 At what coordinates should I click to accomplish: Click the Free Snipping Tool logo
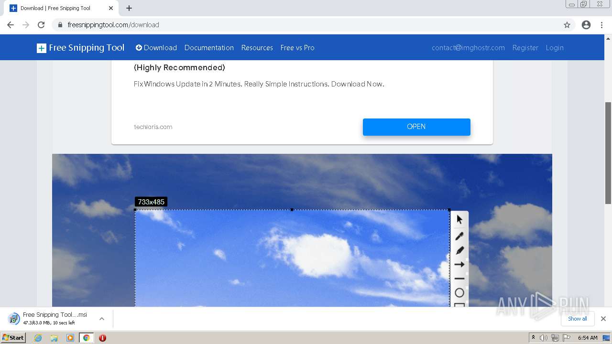click(80, 48)
